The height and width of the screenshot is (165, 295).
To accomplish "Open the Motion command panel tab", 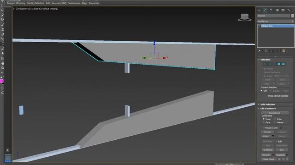I will pos(277,10).
